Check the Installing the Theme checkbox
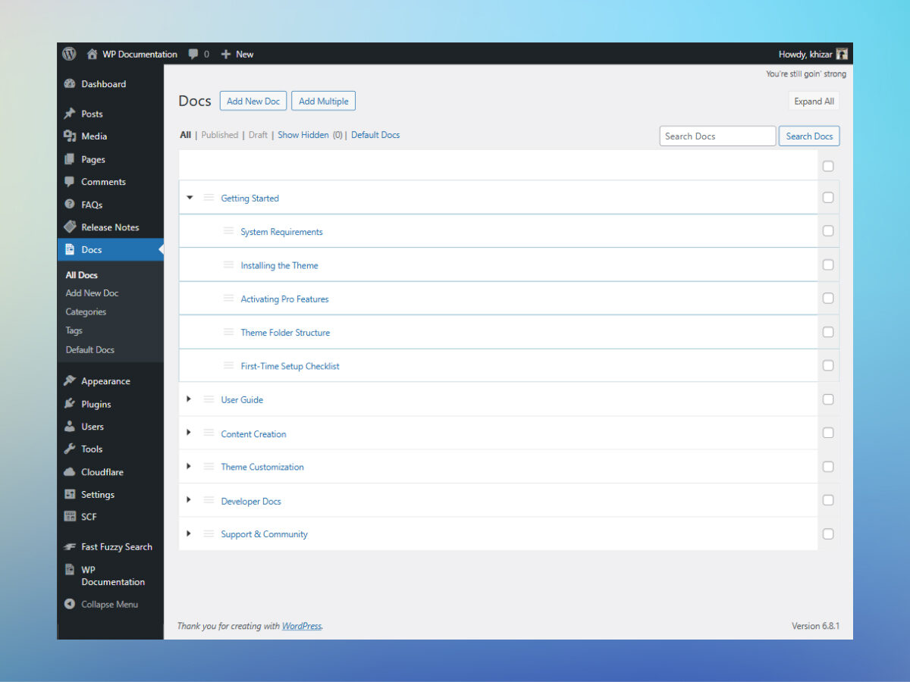This screenshot has height=682, width=910. coord(828,264)
